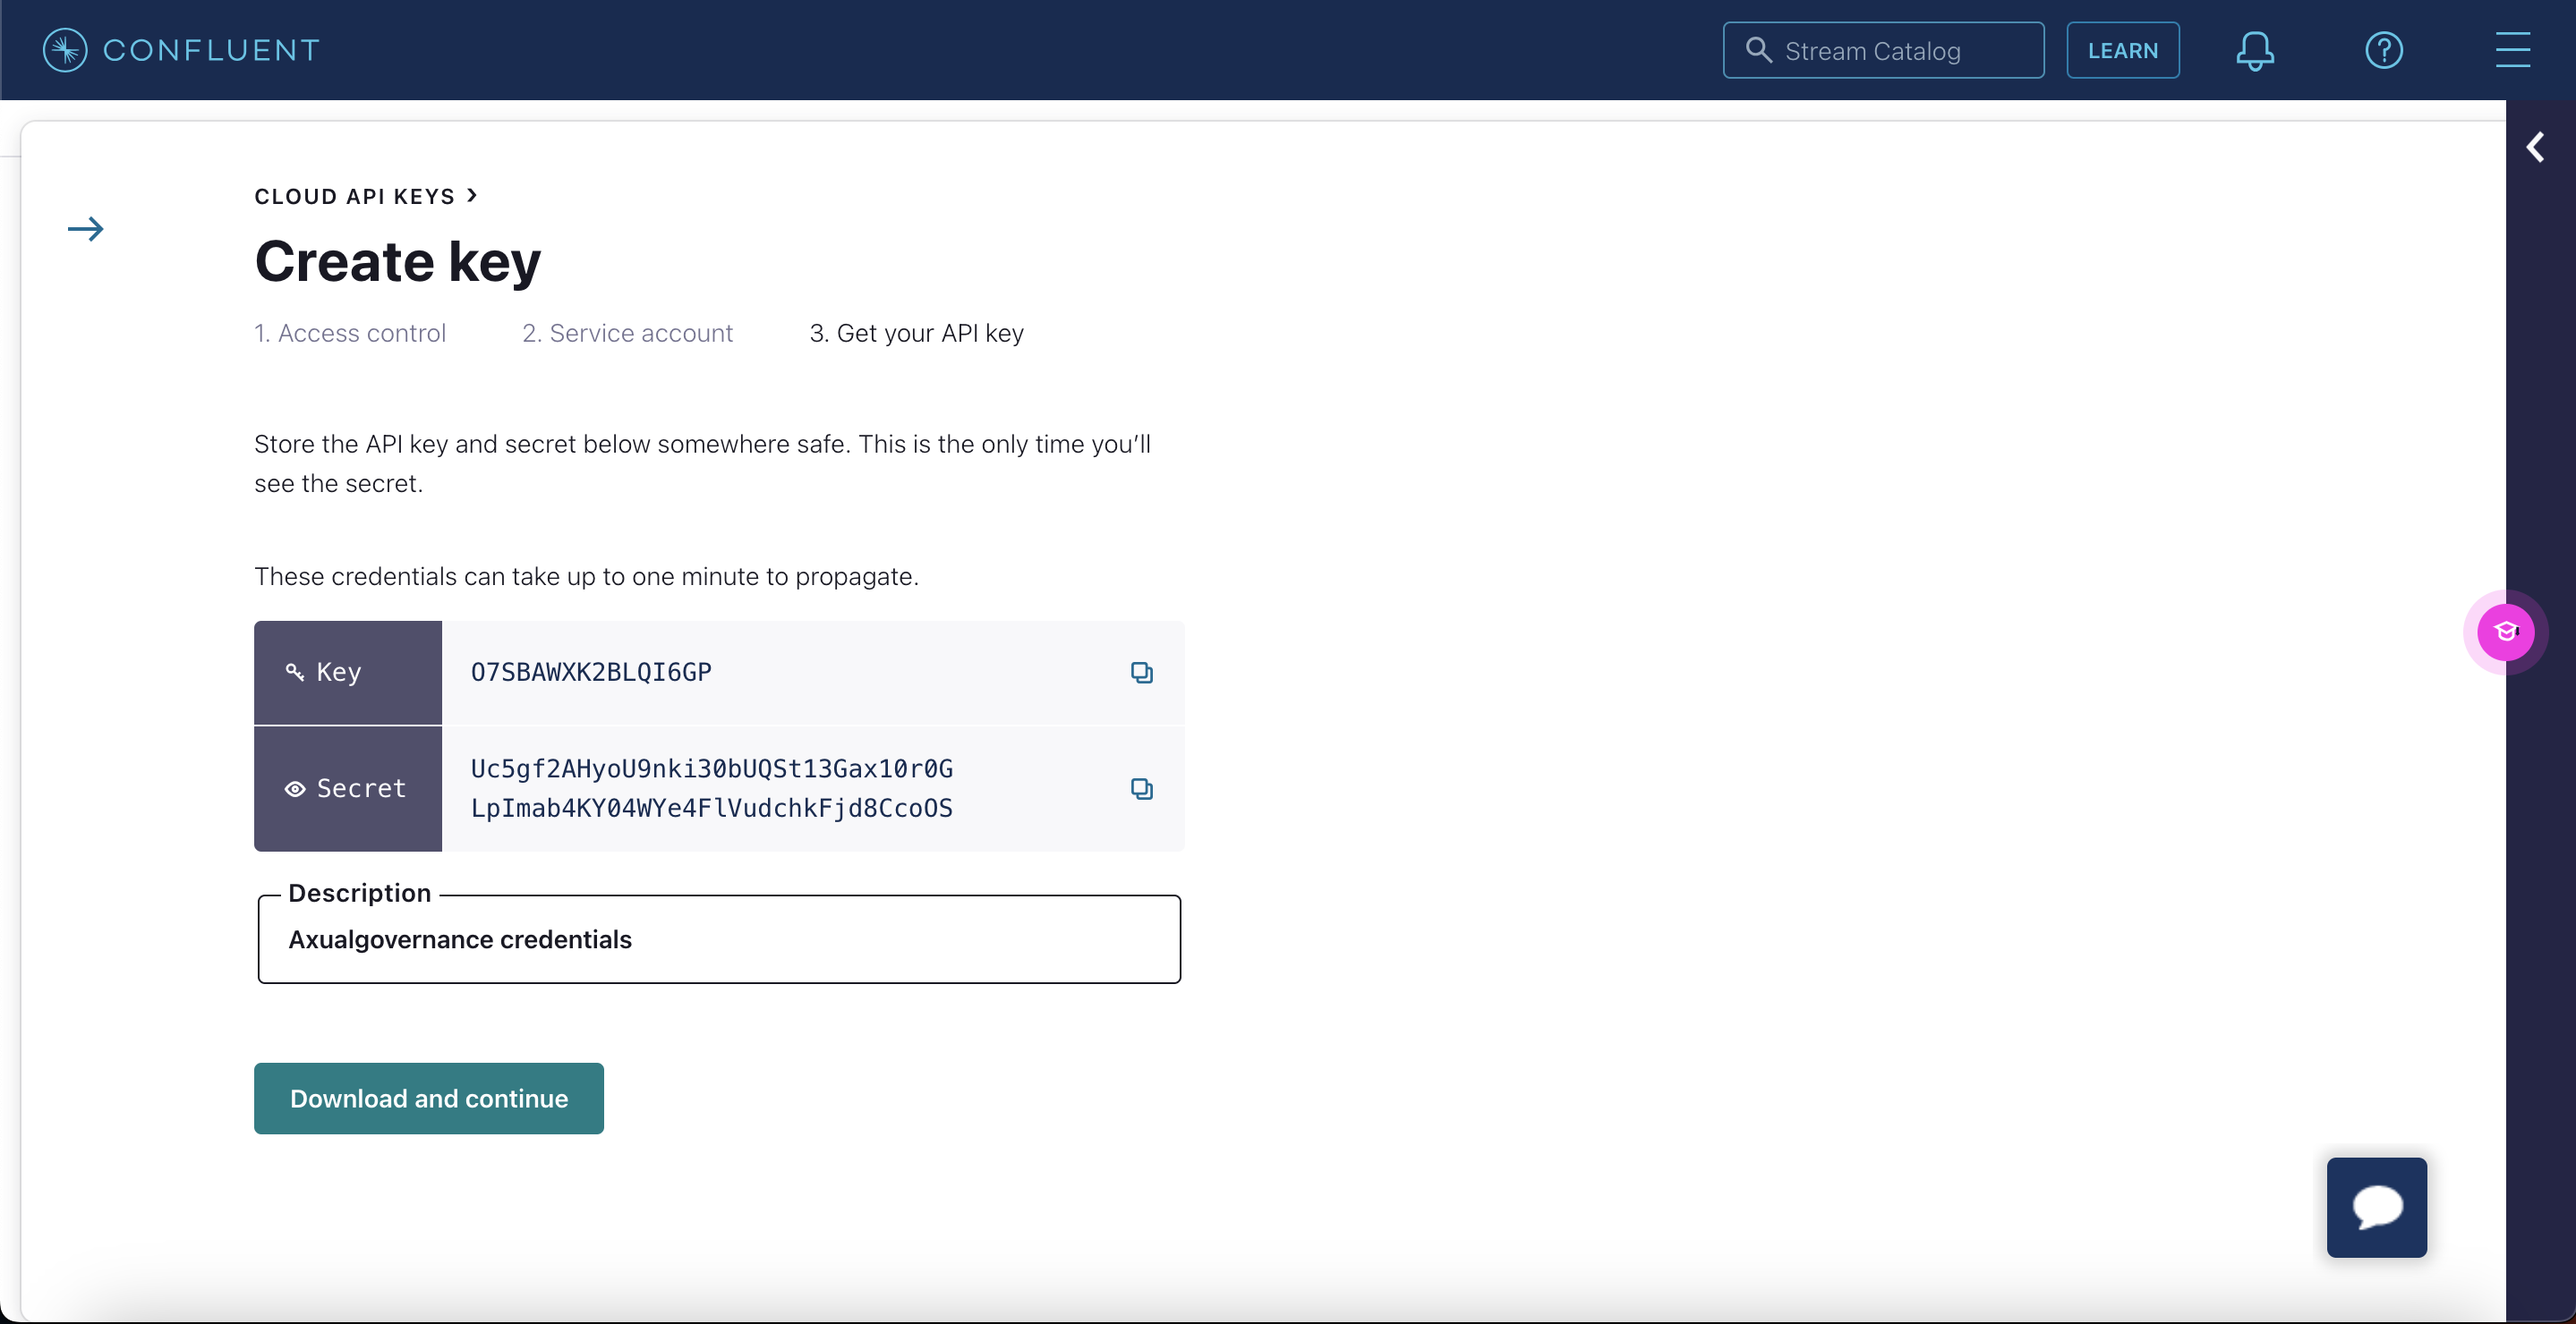Copy the API secret value
This screenshot has height=1324, width=2576.
1141,788
